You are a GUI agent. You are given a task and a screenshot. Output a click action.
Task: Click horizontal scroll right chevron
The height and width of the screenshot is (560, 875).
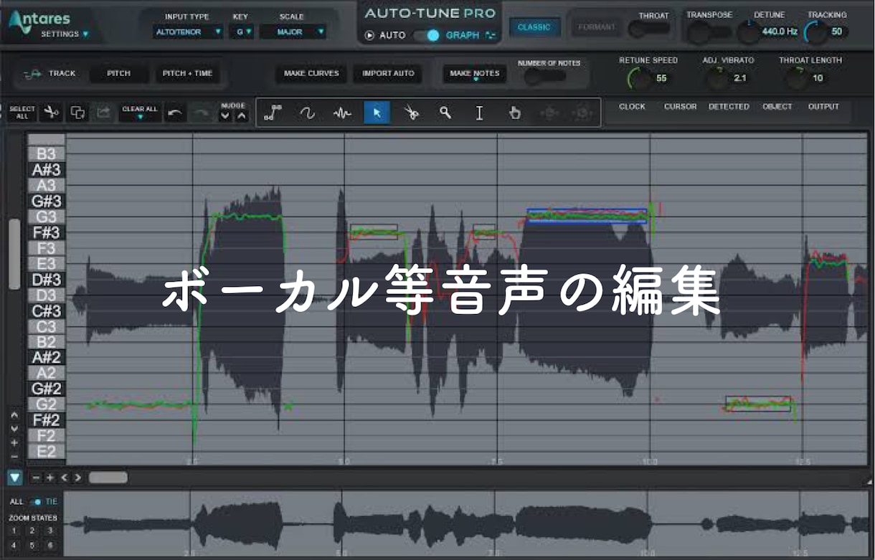click(77, 478)
